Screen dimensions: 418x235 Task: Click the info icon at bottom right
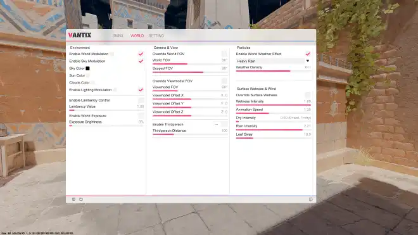coord(310,200)
